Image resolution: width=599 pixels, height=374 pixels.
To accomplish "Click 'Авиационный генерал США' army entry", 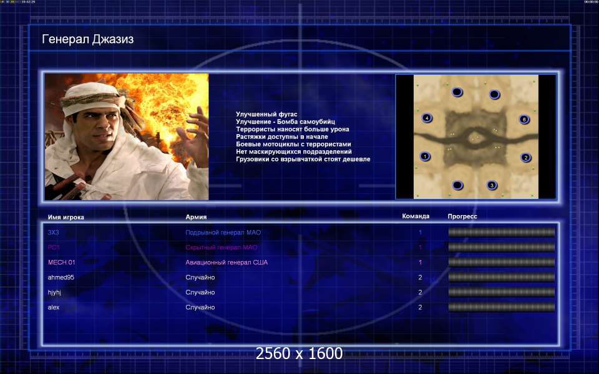I will point(226,262).
